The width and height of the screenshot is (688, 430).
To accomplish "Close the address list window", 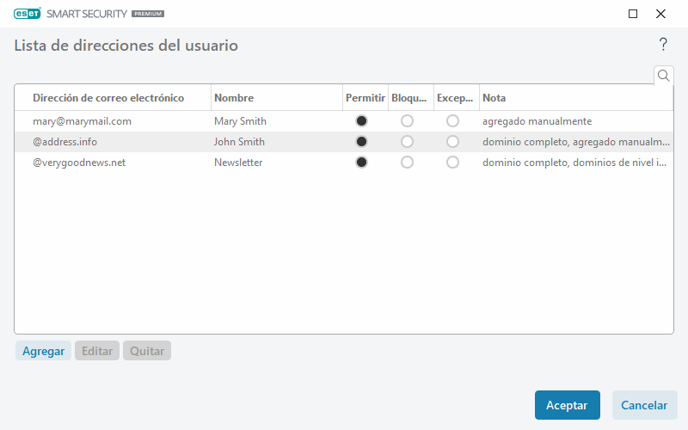I will [x=660, y=14].
